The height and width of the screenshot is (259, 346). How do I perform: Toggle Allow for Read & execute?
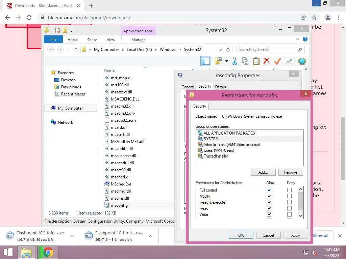269,202
